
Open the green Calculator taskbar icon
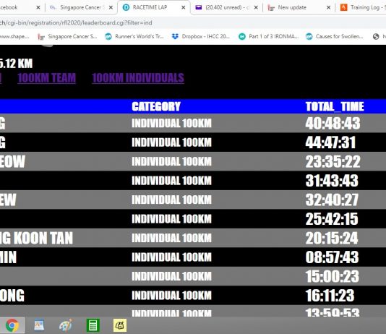point(93,325)
